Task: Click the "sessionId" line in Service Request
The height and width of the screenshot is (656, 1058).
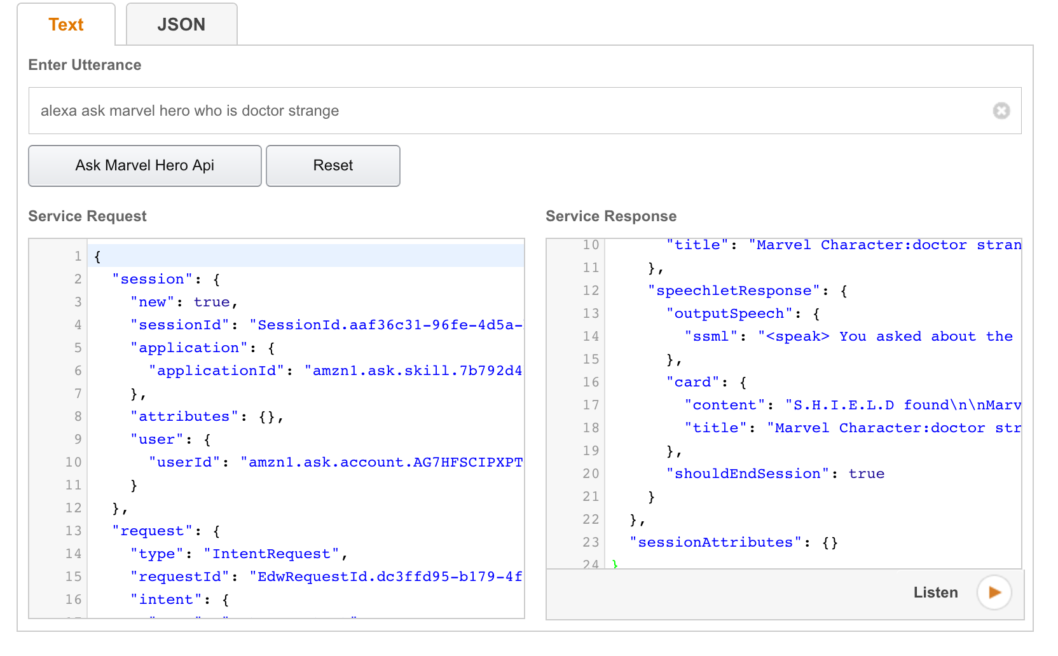Action: [x=326, y=325]
